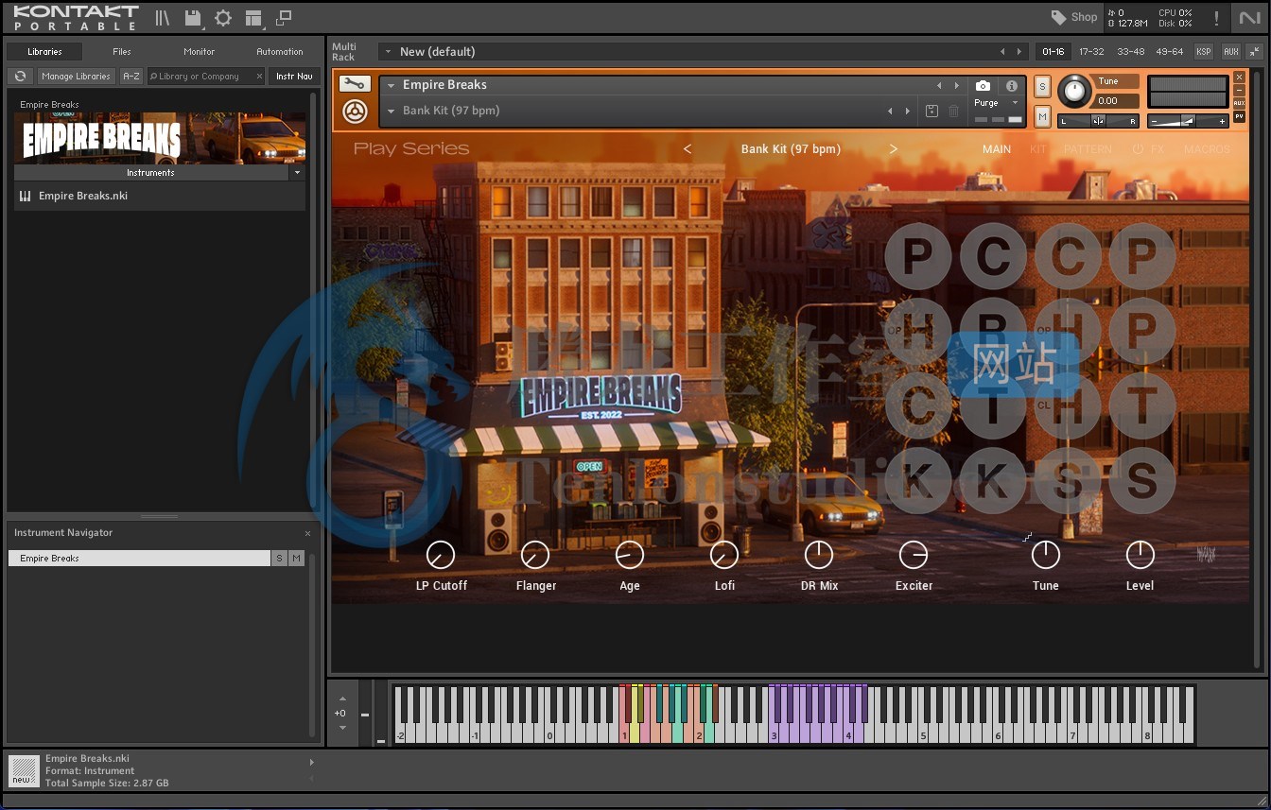Select the MAIN page tab
This screenshot has height=810, width=1271.
click(997, 149)
